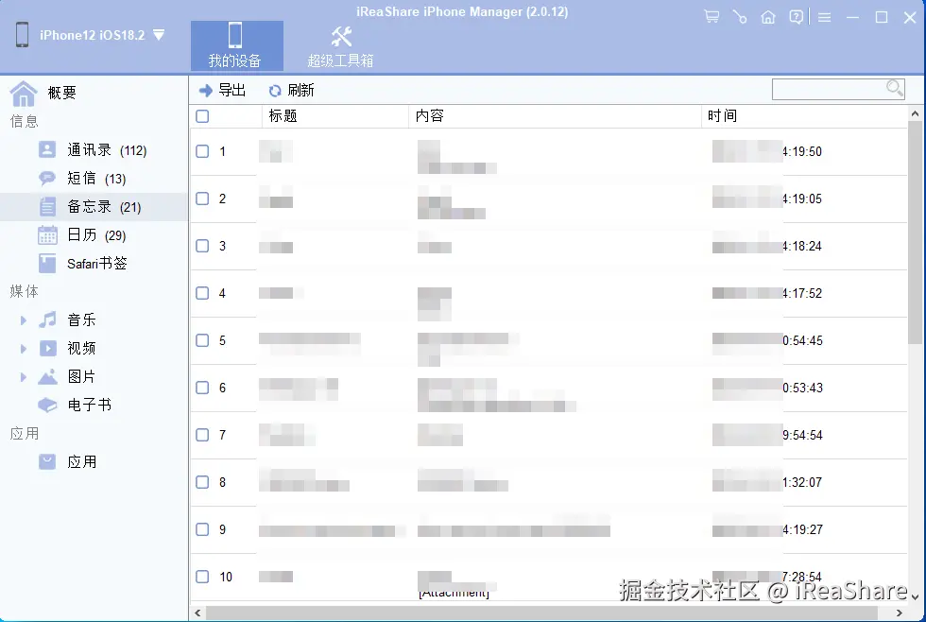Go to the home icon in title bar
Image resolution: width=926 pixels, height=622 pixels.
(x=767, y=17)
